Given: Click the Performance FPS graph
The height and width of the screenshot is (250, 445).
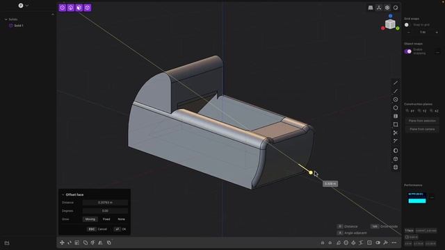Looking at the screenshot, I should click(x=417, y=198).
